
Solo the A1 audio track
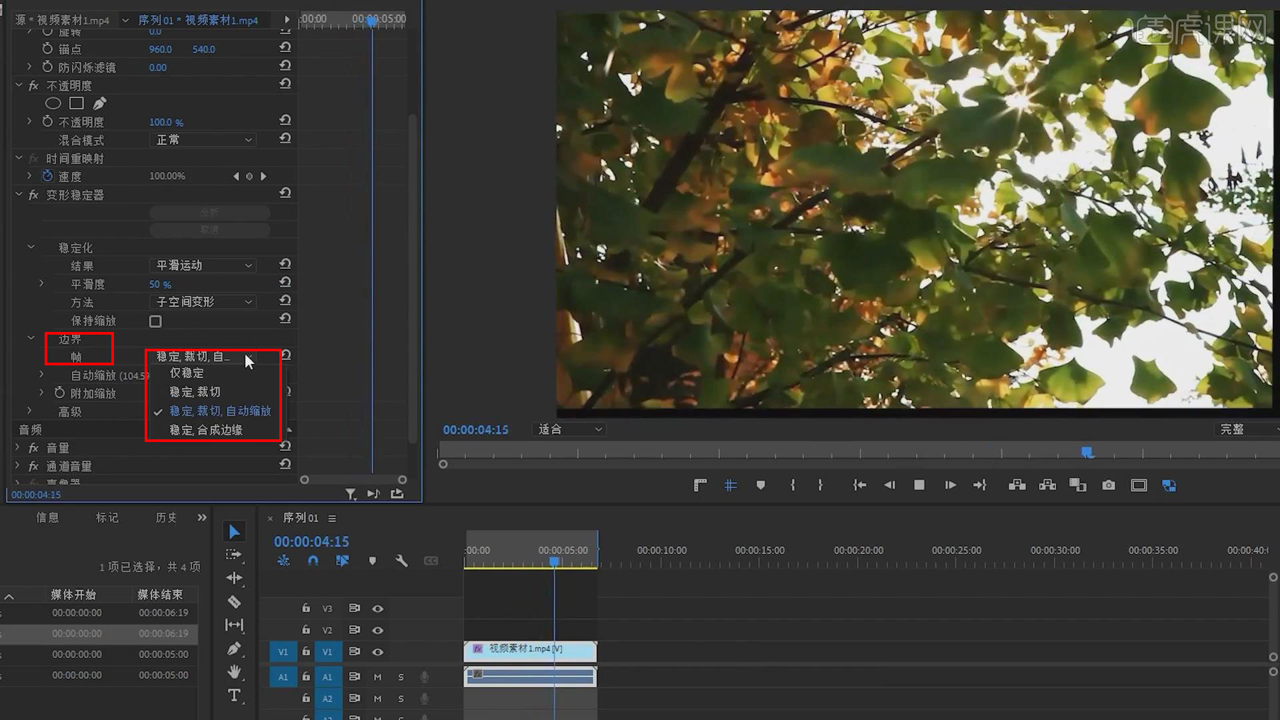pos(401,677)
